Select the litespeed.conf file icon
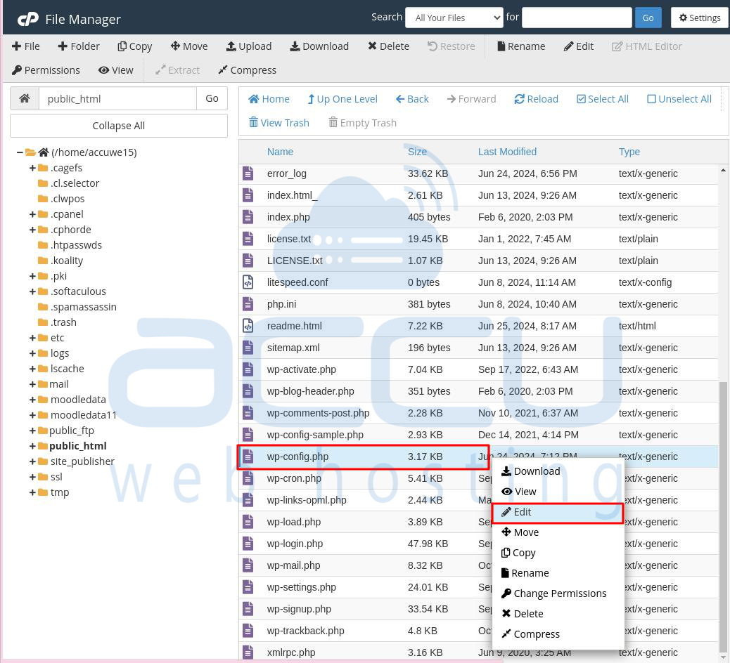 pos(248,282)
